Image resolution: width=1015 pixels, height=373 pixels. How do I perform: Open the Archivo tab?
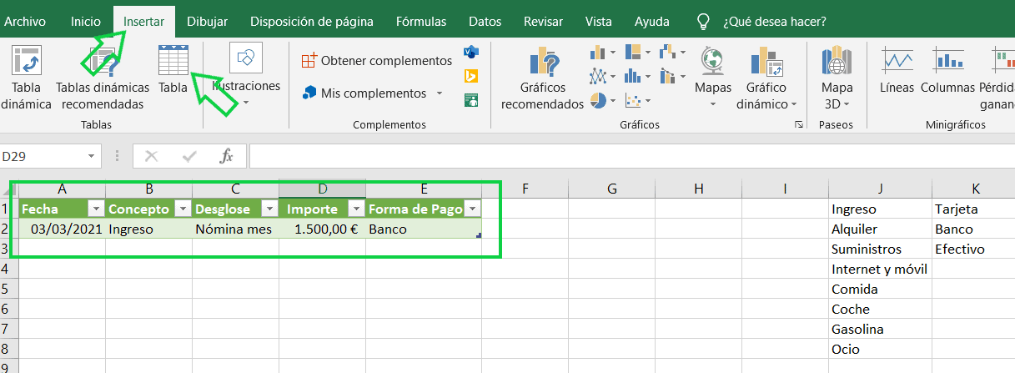[25, 22]
